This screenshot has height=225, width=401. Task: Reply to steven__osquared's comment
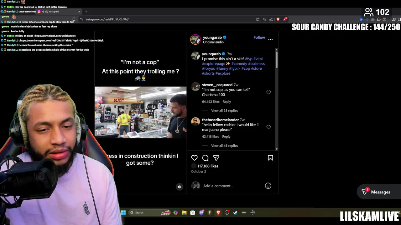pyautogui.click(x=227, y=102)
